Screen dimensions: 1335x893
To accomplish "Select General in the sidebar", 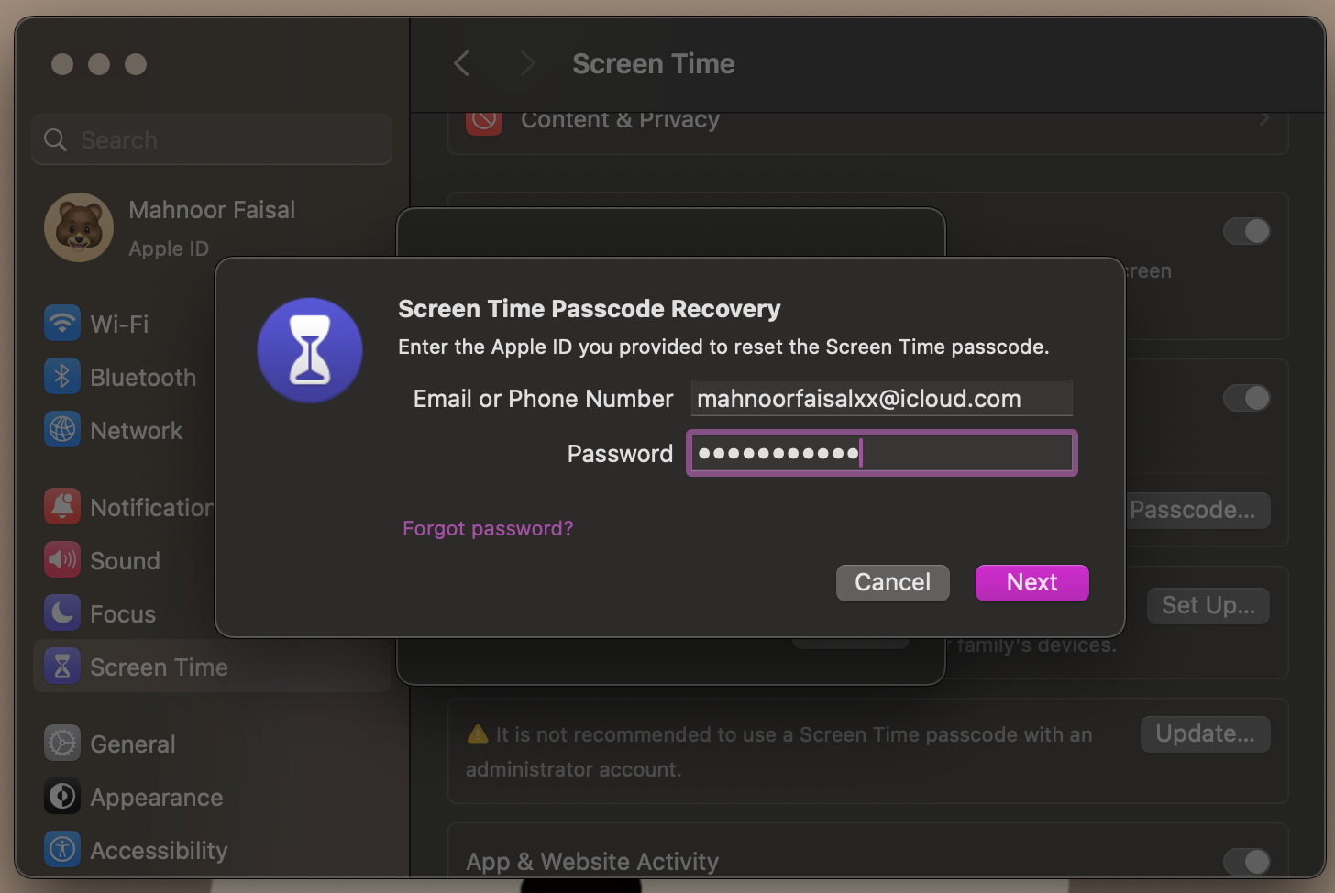I will pos(132,744).
